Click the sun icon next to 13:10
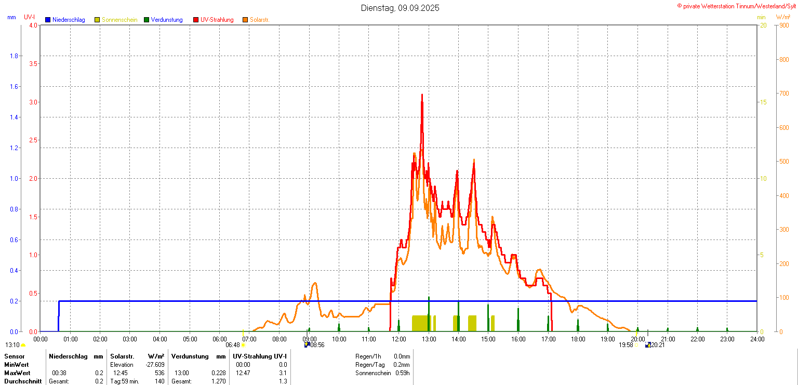The image size is (798, 385). coord(23,345)
